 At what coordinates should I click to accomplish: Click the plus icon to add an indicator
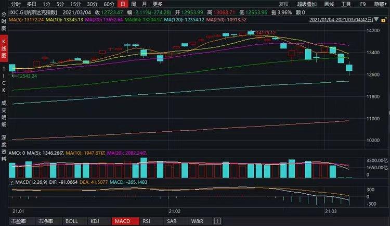[x=217, y=221]
